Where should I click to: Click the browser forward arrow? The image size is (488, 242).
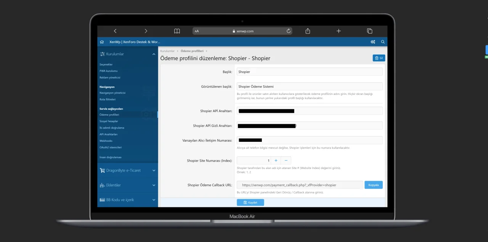(146, 31)
